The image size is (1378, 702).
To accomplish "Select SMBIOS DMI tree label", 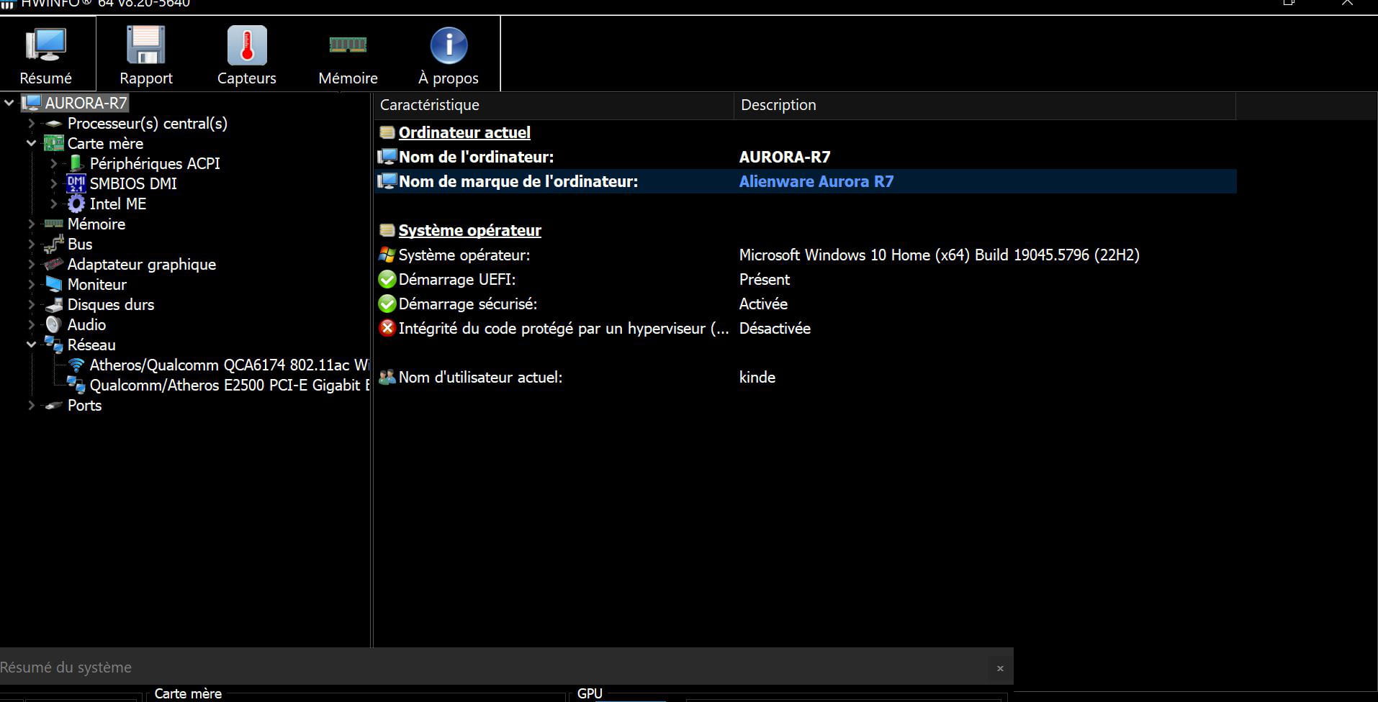I will [133, 183].
